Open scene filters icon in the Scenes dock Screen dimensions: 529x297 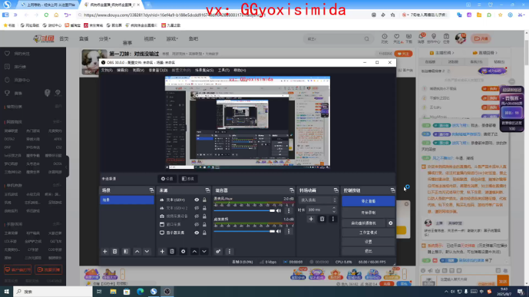point(126,251)
